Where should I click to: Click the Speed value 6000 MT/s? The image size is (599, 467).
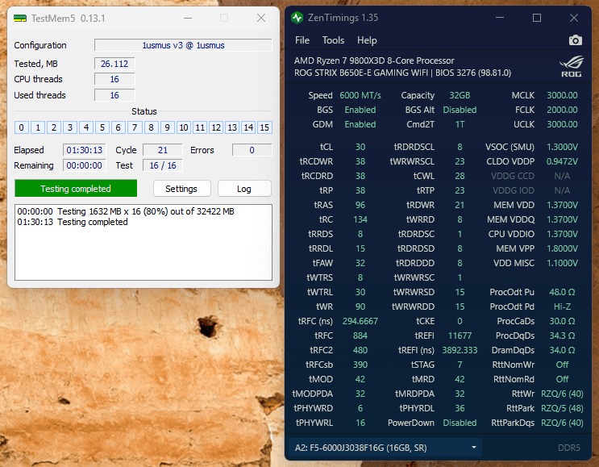click(x=360, y=95)
